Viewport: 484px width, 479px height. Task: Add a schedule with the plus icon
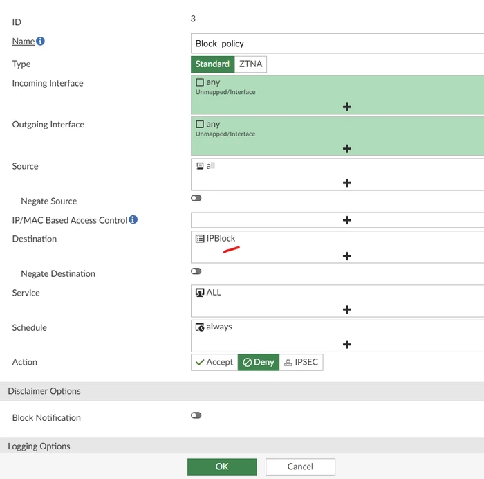click(346, 344)
